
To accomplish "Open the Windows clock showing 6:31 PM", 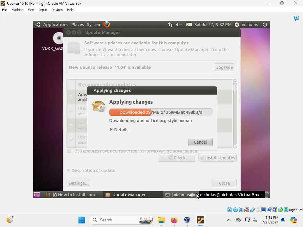I will (x=270, y=220).
